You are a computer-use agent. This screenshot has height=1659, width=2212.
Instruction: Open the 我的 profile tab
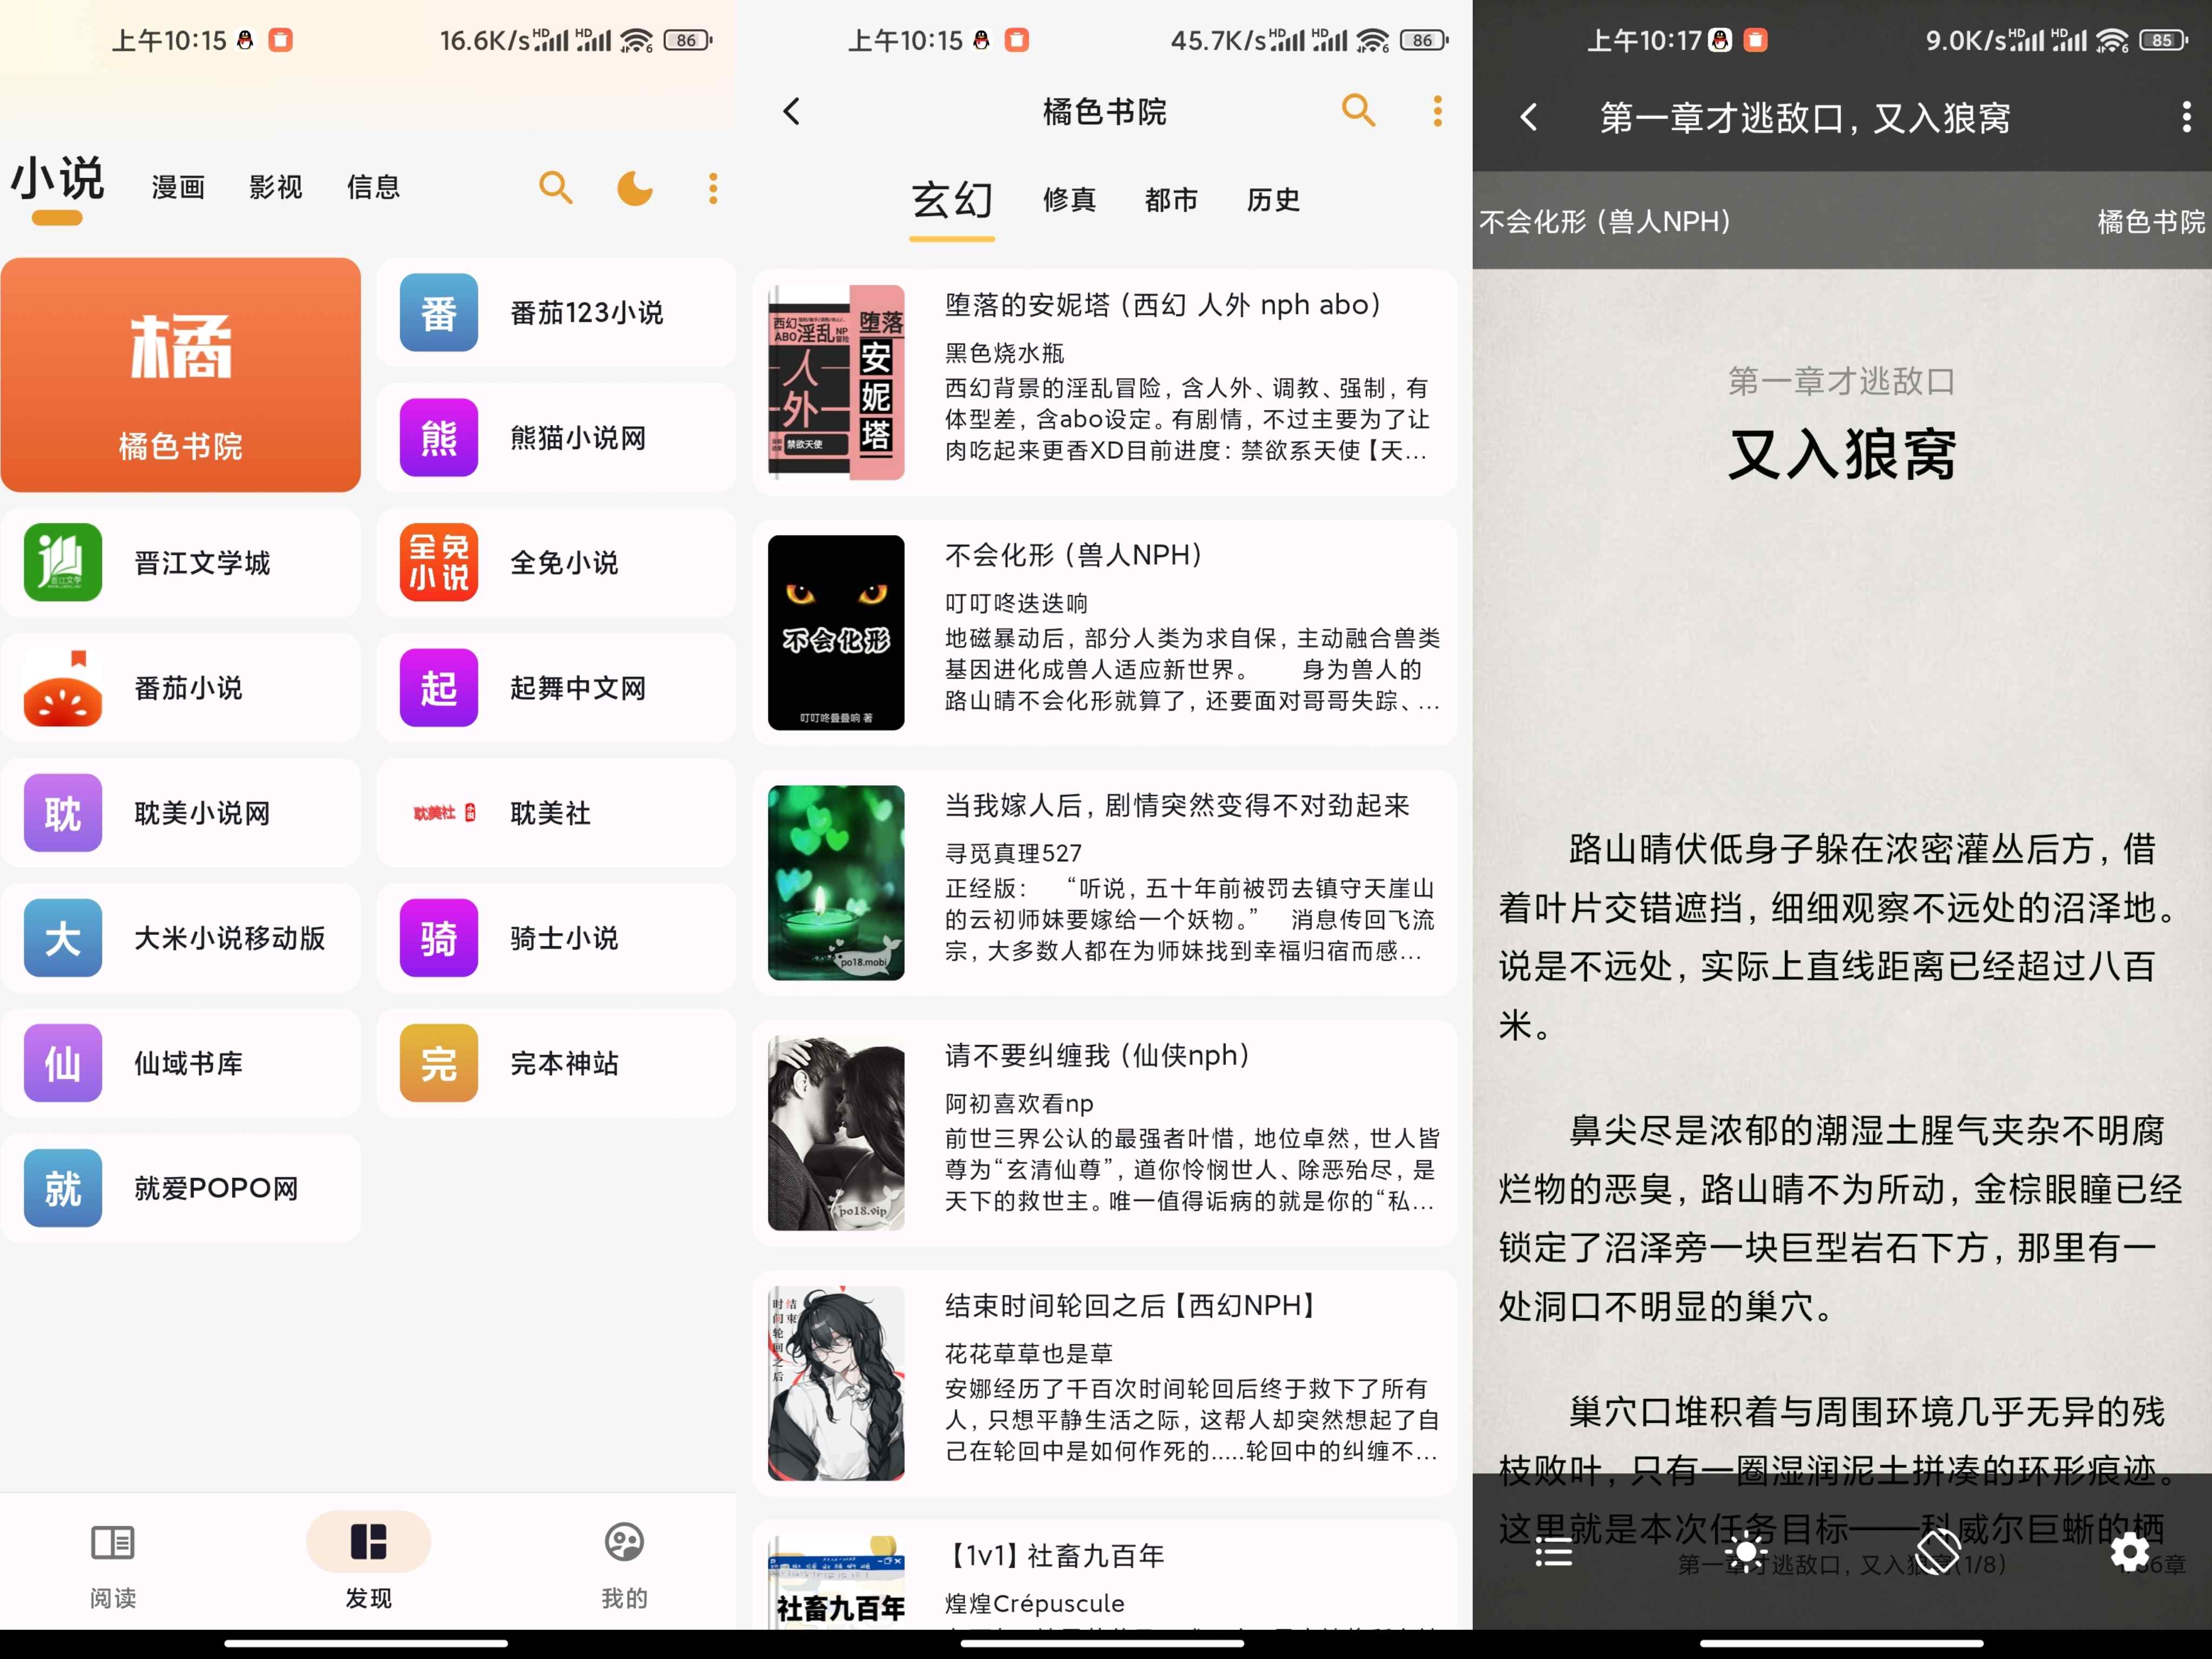click(x=624, y=1565)
